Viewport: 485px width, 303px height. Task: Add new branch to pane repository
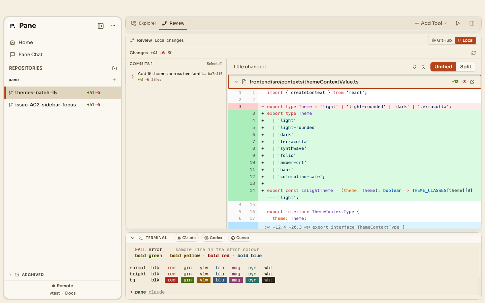pos(114,80)
